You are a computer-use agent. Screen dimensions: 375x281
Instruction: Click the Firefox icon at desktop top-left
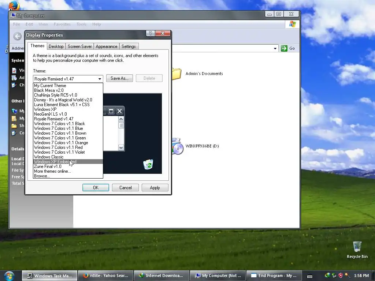(14, 5)
